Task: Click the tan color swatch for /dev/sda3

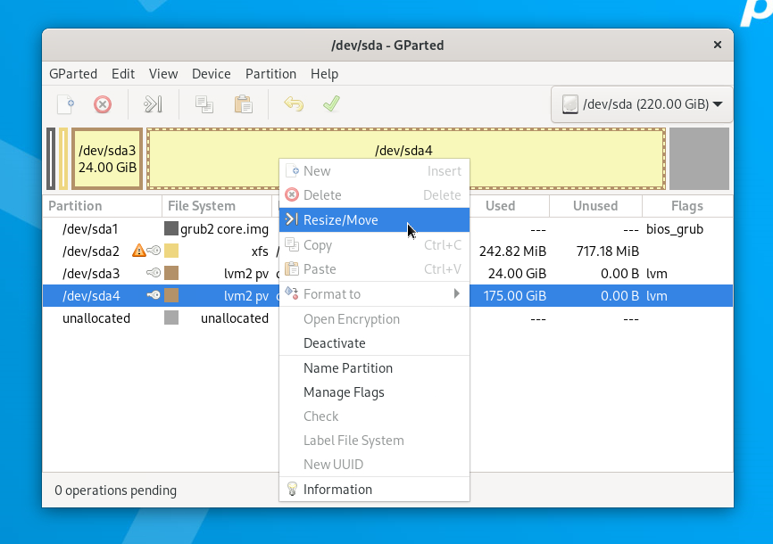Action: pyautogui.click(x=171, y=274)
